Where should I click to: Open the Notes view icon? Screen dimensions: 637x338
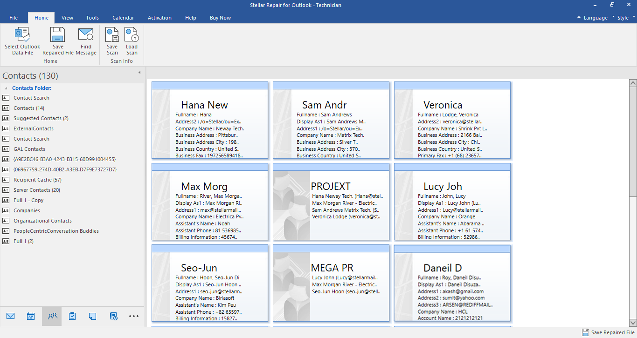coord(92,316)
